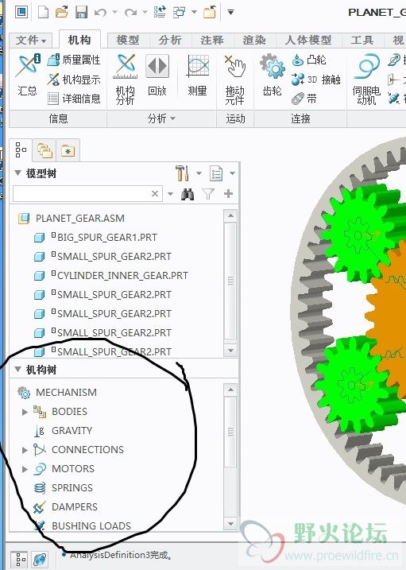
Task: Add a Servo Motor
Action: (x=366, y=79)
